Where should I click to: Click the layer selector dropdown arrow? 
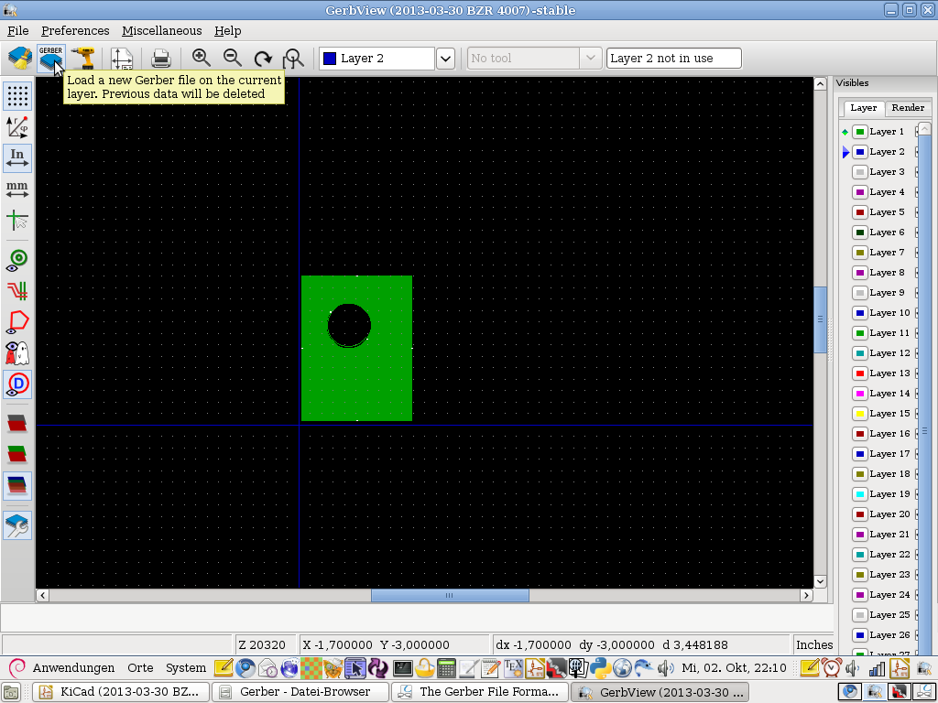tap(445, 59)
